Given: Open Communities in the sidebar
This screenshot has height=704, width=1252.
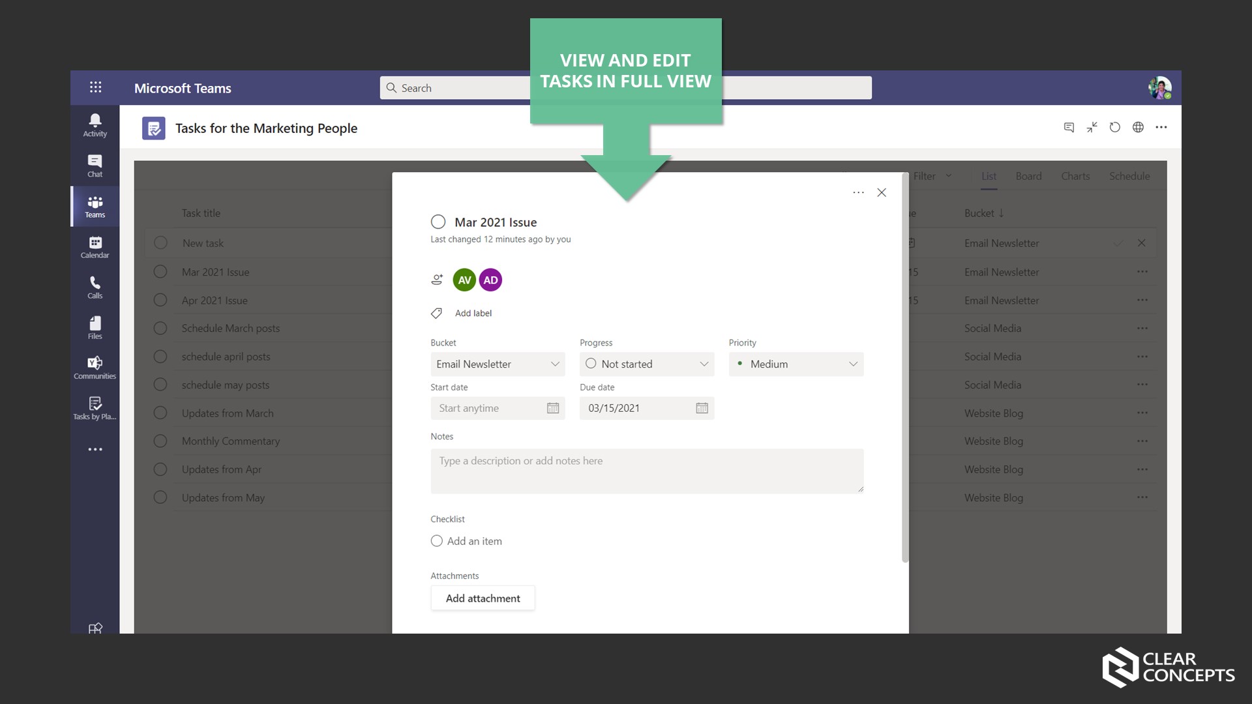Looking at the screenshot, I should [95, 368].
